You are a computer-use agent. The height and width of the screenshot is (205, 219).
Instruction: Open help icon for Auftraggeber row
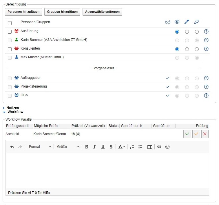point(206,78)
